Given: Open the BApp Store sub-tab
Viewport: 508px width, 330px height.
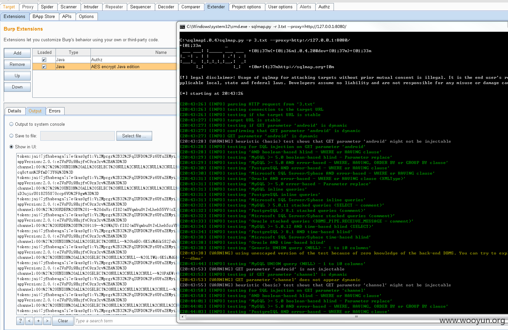Looking at the screenshot, I should tap(44, 16).
